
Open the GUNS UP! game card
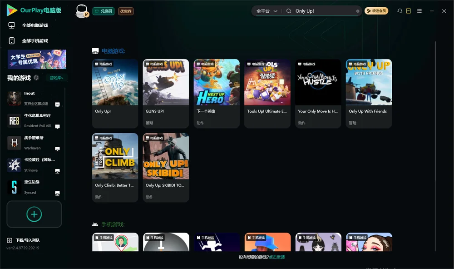click(x=166, y=94)
